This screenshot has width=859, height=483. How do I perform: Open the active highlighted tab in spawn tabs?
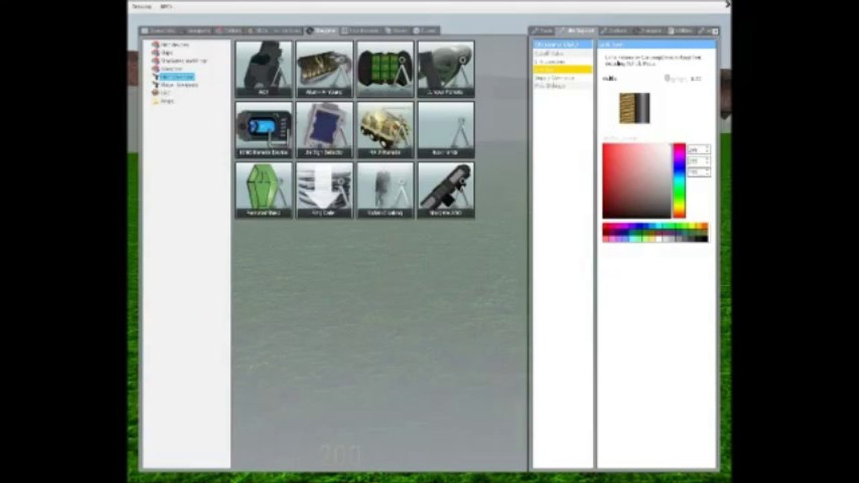322,31
